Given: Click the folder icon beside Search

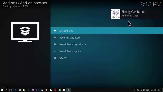Looking at the screenshot, I should click(x=55, y=58).
